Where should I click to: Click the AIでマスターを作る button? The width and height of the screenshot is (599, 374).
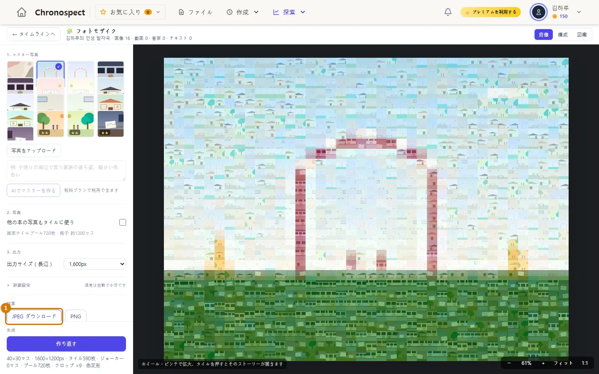coord(33,190)
